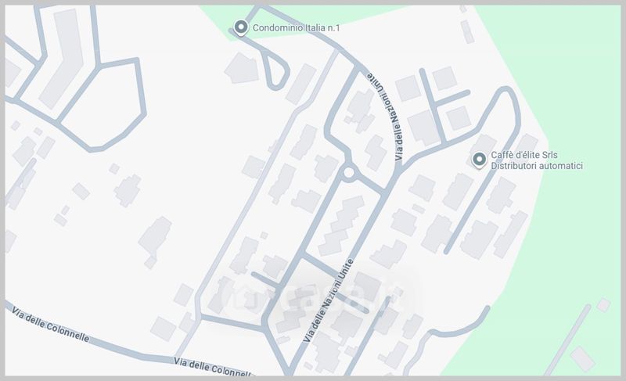Viewport: 626px width, 381px height.
Task: Click the teardrop road loop below Condominio Italia
Action: 277,74
